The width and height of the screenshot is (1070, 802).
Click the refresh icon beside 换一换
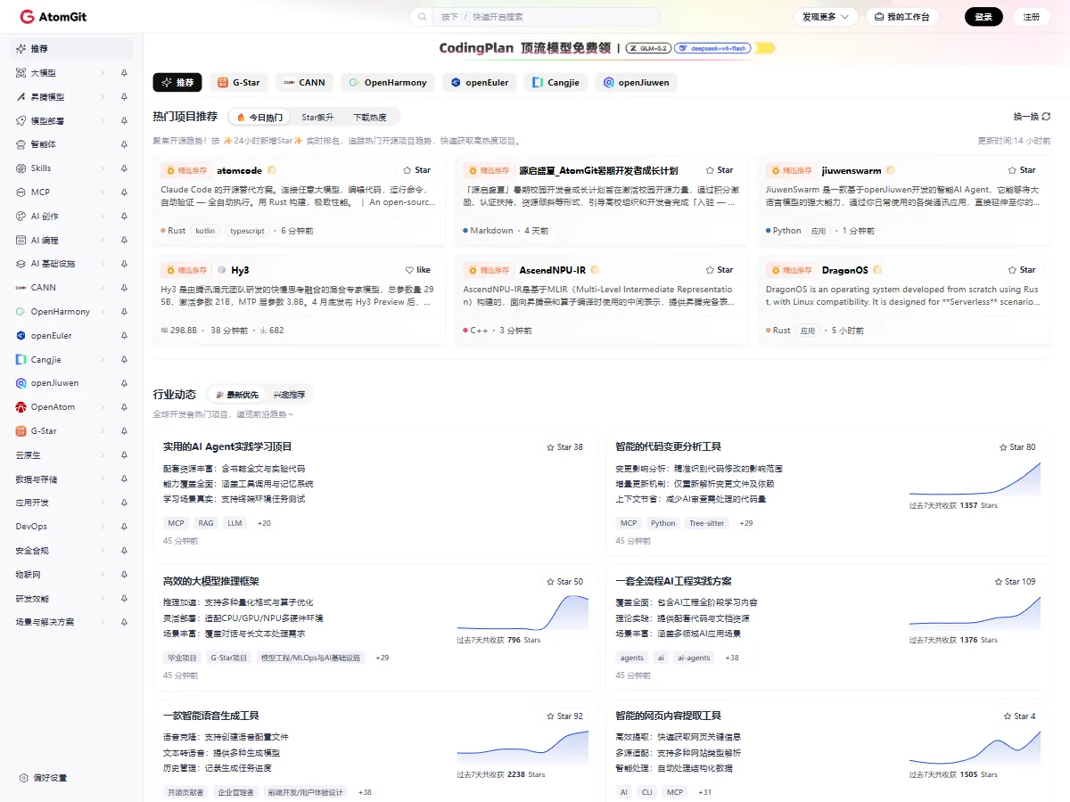point(1046,117)
